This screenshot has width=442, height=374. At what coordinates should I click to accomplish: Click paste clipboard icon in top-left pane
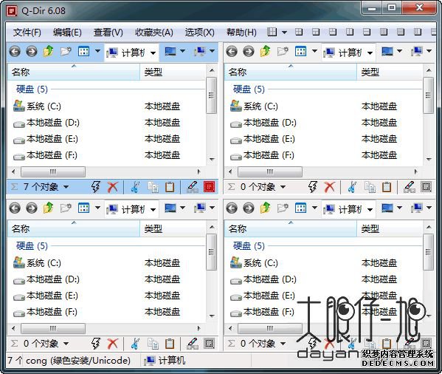[170, 187]
